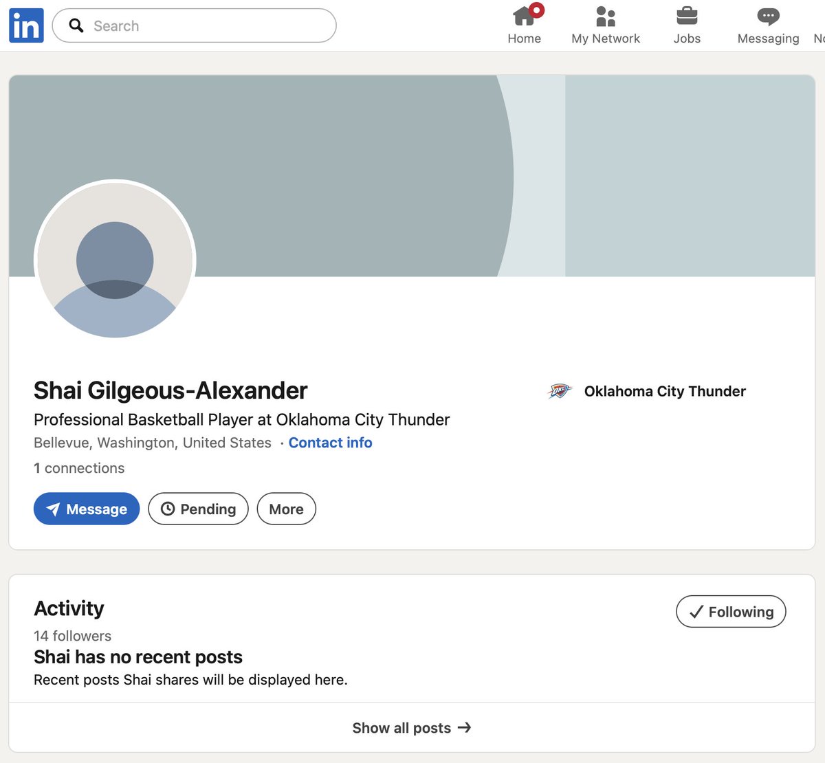
Task: Click the Professional Basketball Player headline text
Action: (241, 419)
